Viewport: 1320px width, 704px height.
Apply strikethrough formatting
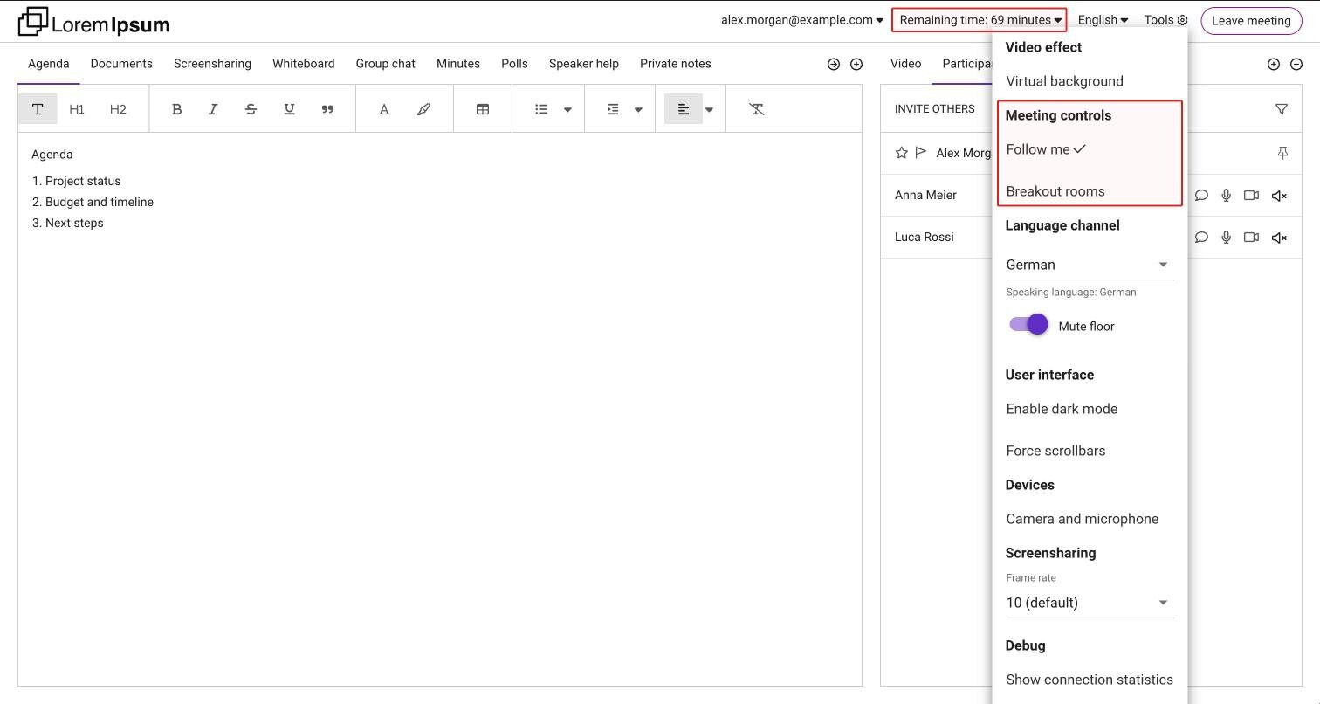click(x=251, y=109)
